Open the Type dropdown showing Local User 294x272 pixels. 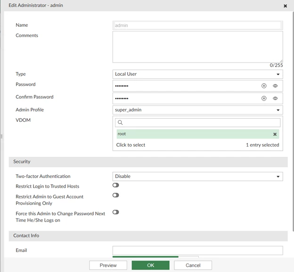[x=197, y=74]
